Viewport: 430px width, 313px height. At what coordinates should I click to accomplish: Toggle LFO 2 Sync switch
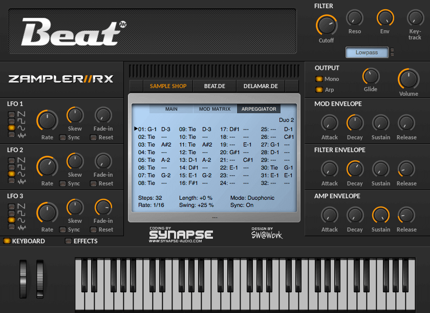(x=63, y=183)
